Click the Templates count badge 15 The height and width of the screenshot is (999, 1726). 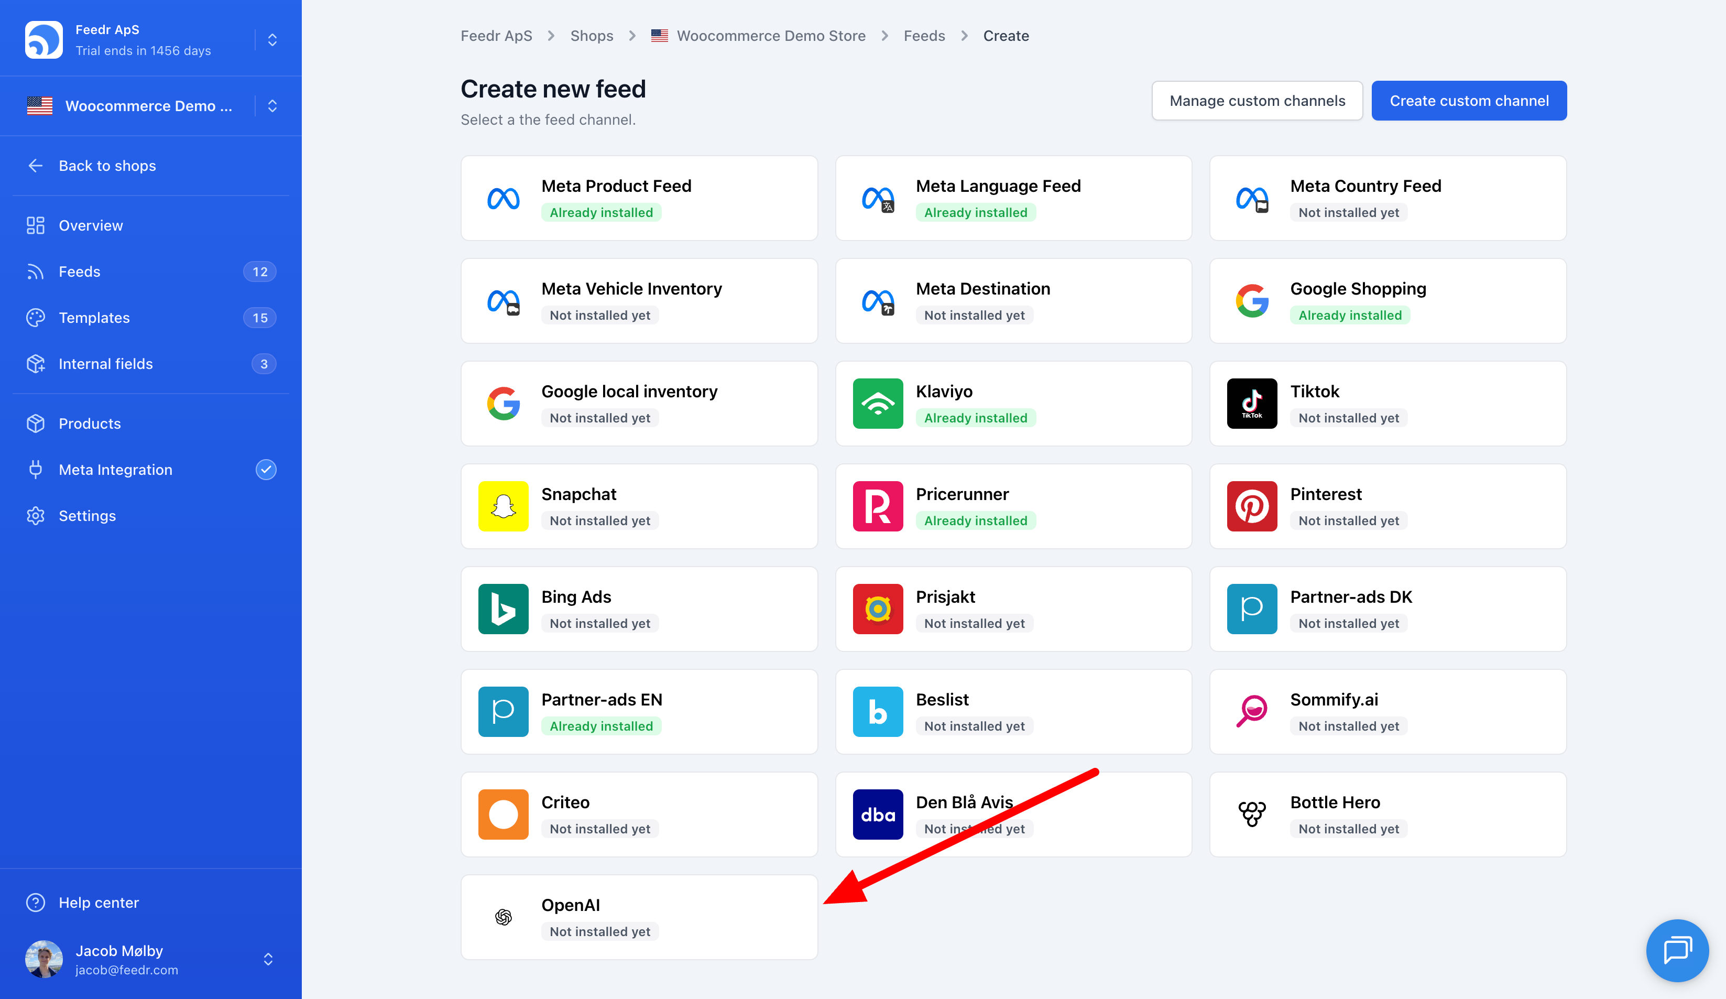[x=259, y=317]
